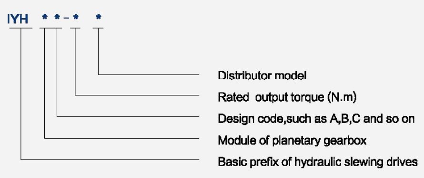The width and height of the screenshot is (424, 178).
Task: Click the 'Distributor model' label
Action: [262, 75]
